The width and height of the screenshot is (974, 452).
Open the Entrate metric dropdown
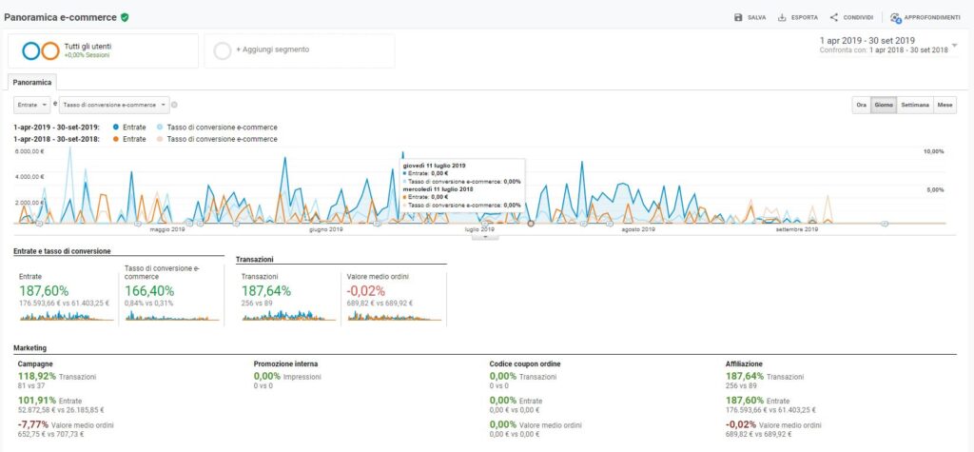point(31,105)
